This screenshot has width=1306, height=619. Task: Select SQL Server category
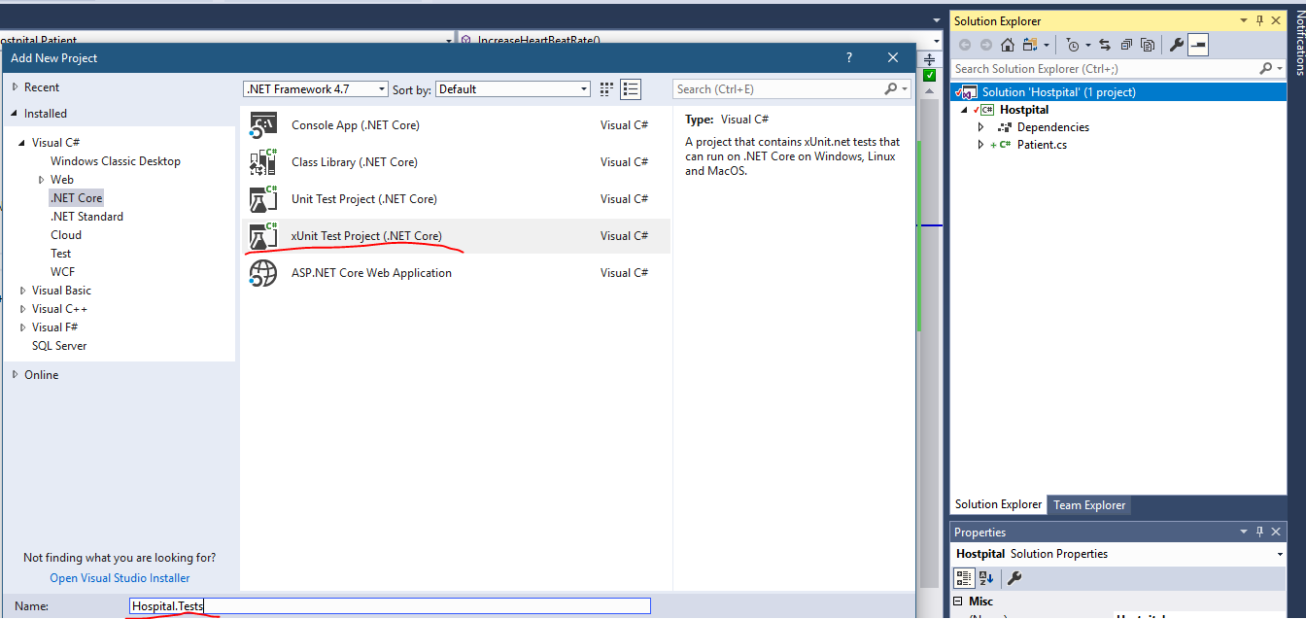click(x=59, y=346)
